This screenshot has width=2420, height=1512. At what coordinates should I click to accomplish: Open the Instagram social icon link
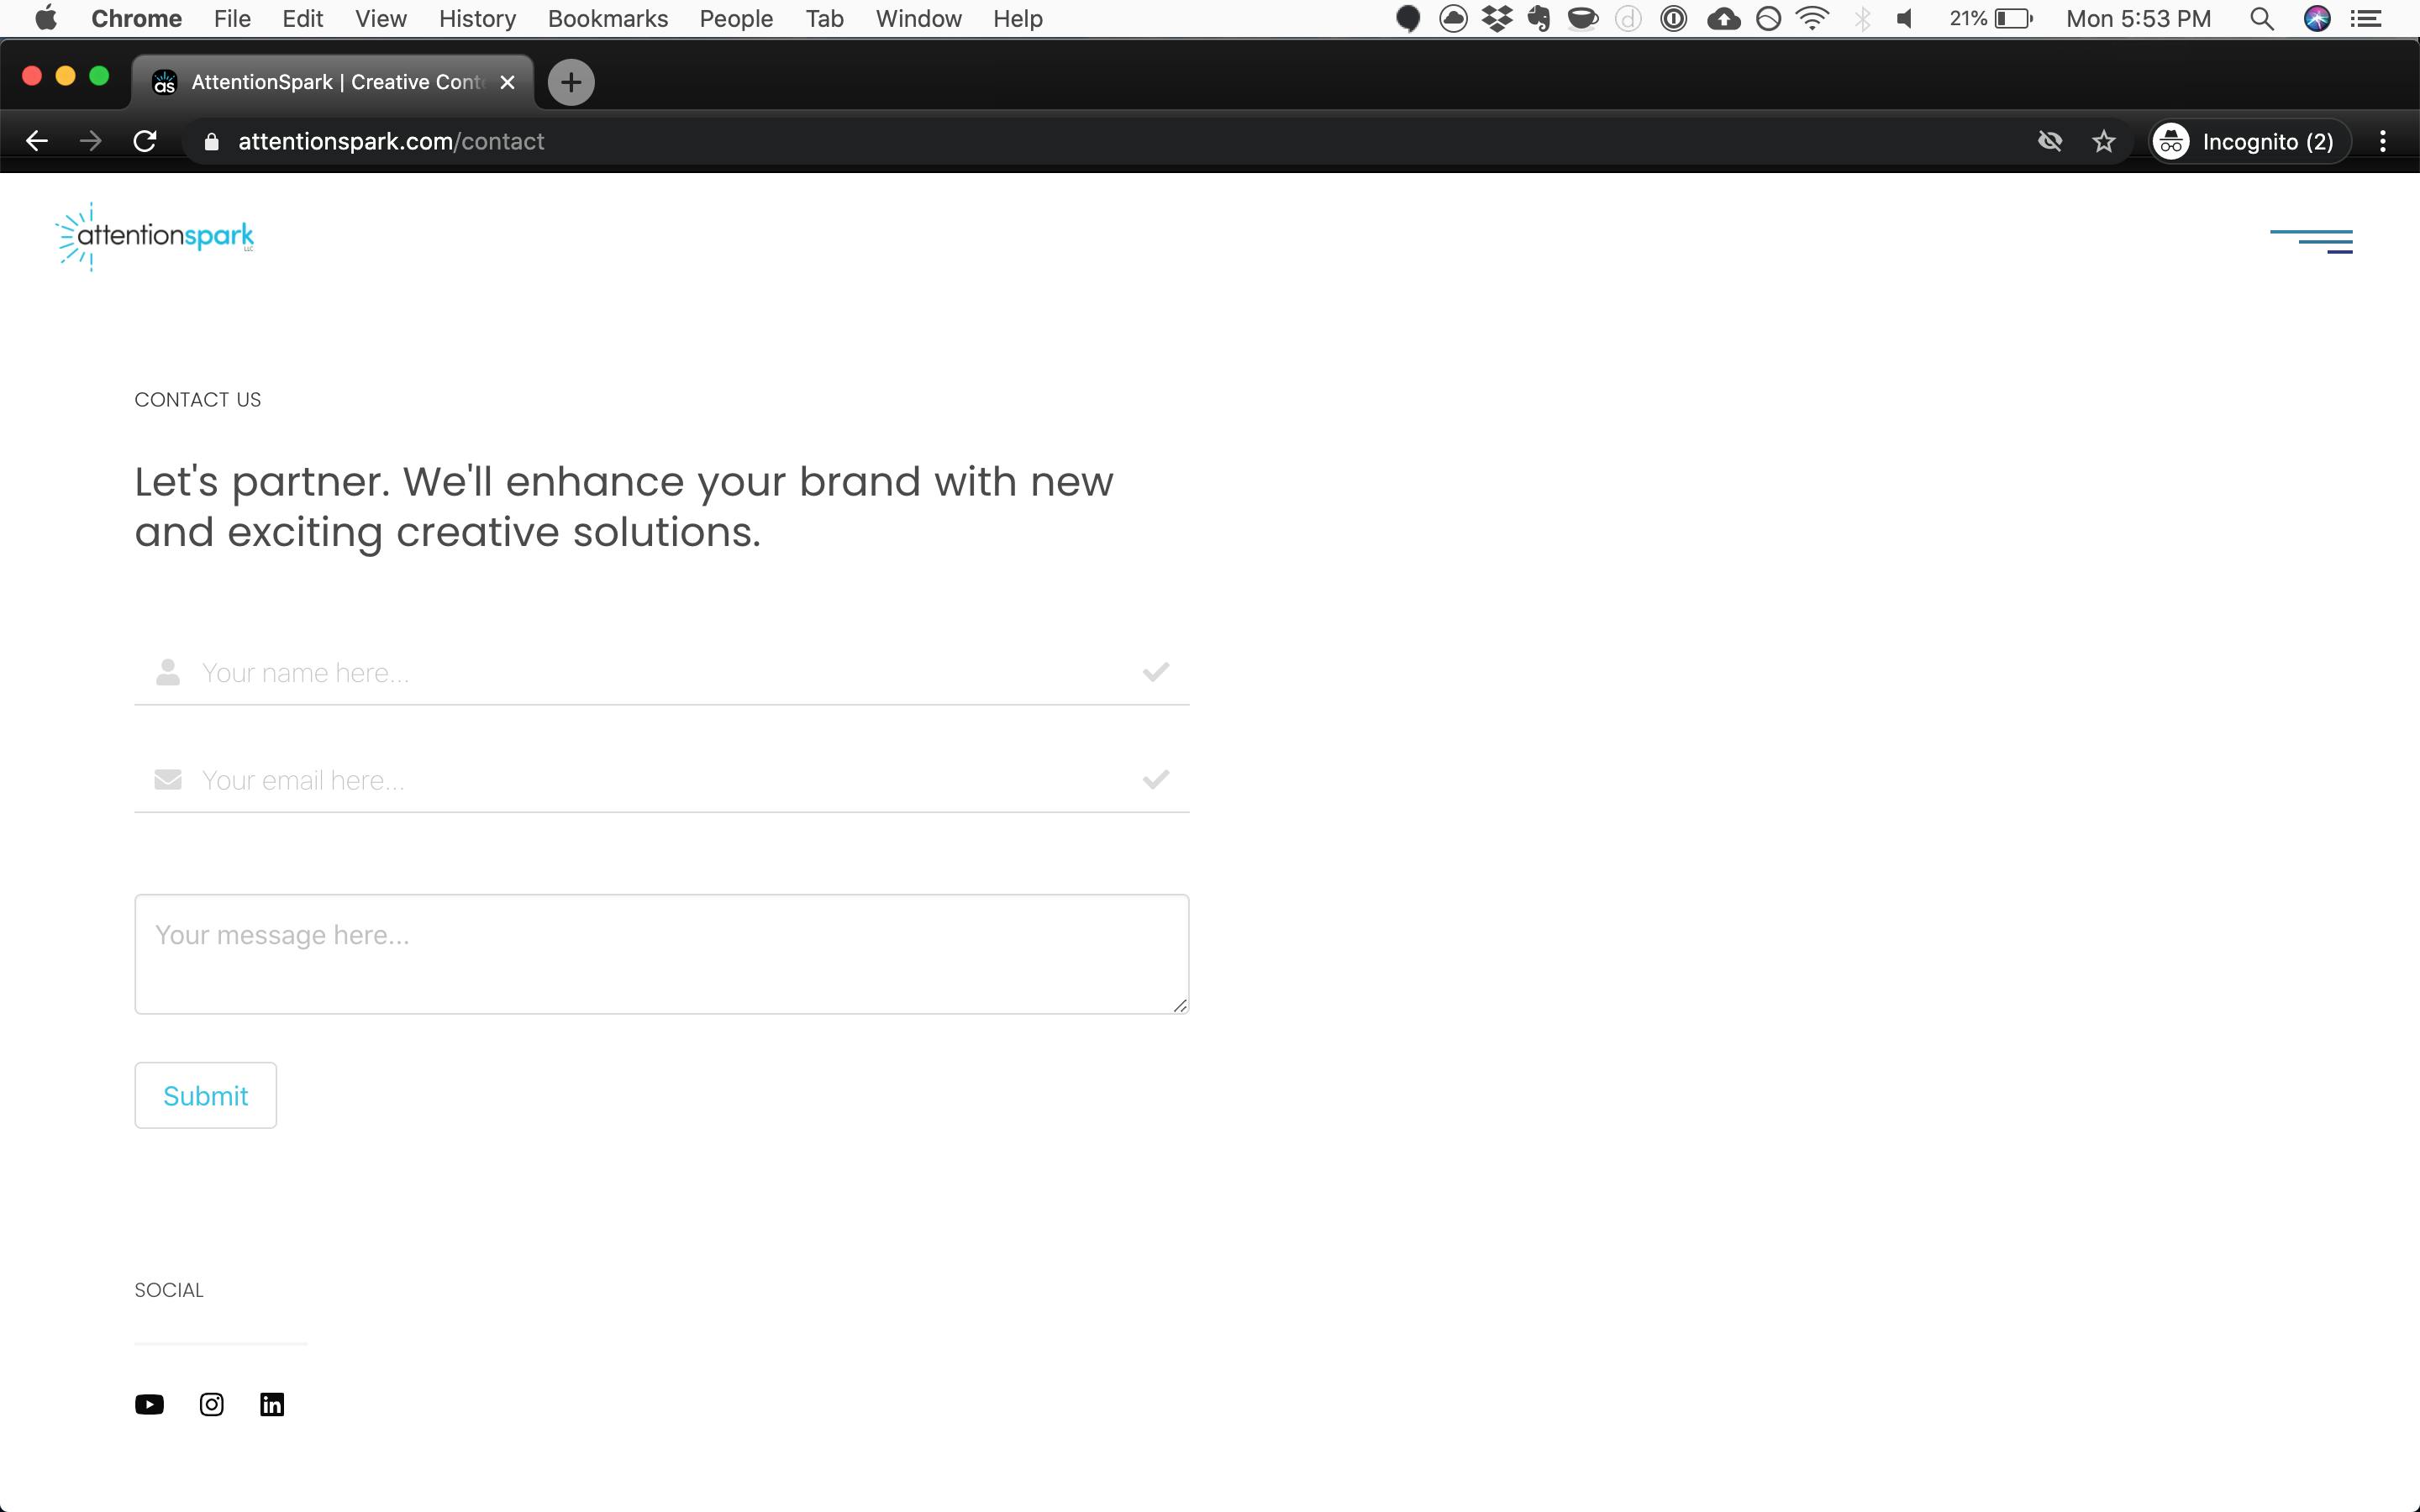(x=211, y=1404)
